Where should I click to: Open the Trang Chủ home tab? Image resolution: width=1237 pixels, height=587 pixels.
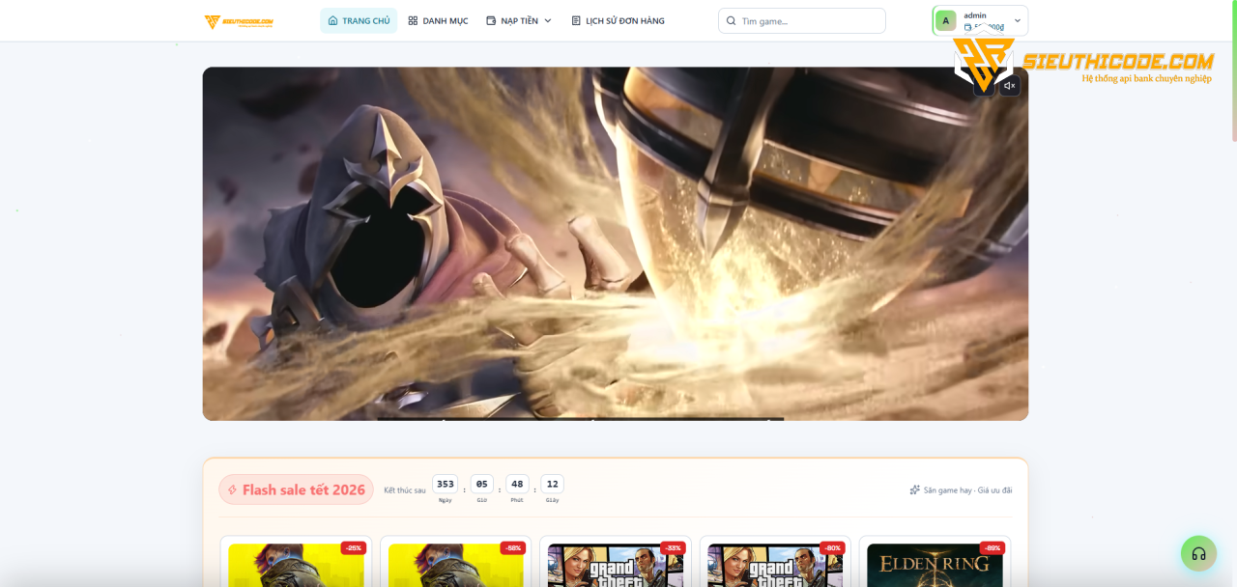(359, 20)
